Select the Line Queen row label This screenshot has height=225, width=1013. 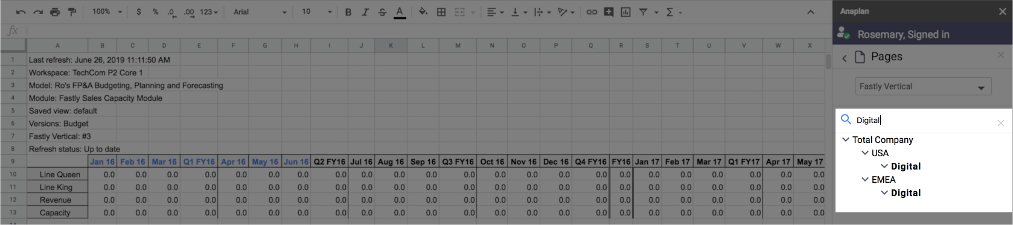click(57, 174)
